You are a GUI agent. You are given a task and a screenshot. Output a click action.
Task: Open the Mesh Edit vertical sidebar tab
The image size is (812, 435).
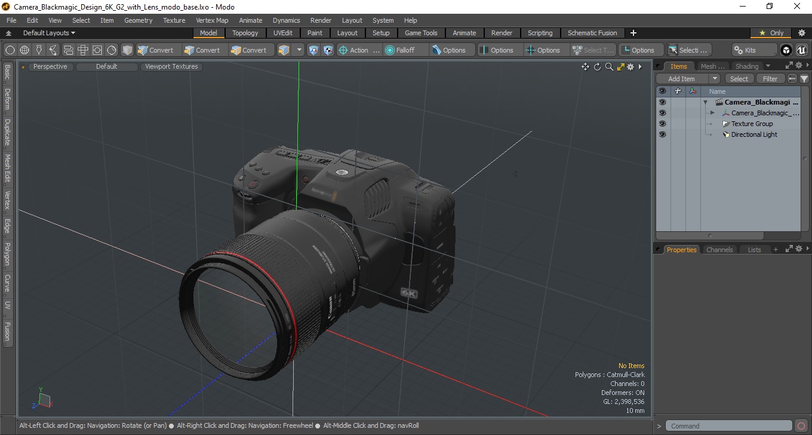click(7, 170)
